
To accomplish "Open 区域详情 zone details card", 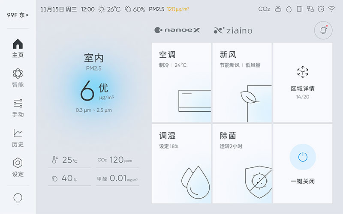I will (303, 82).
